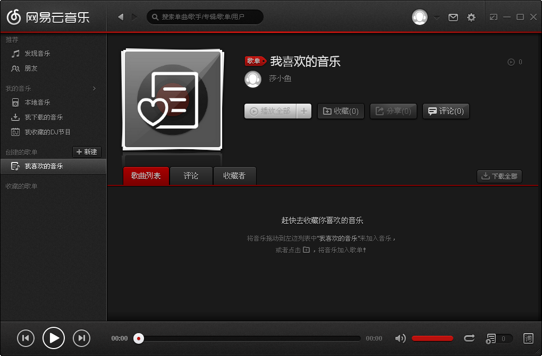The height and width of the screenshot is (356, 542).
Task: Mute audio with the speaker icon
Action: pyautogui.click(x=401, y=338)
